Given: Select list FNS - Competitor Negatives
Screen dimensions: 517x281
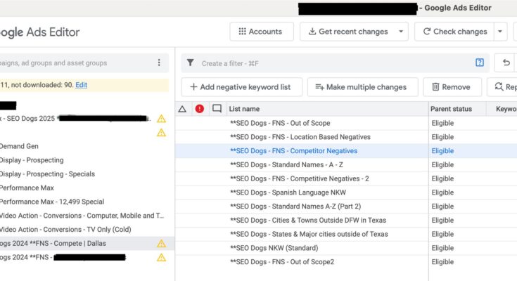Looking at the screenshot, I should (x=293, y=151).
